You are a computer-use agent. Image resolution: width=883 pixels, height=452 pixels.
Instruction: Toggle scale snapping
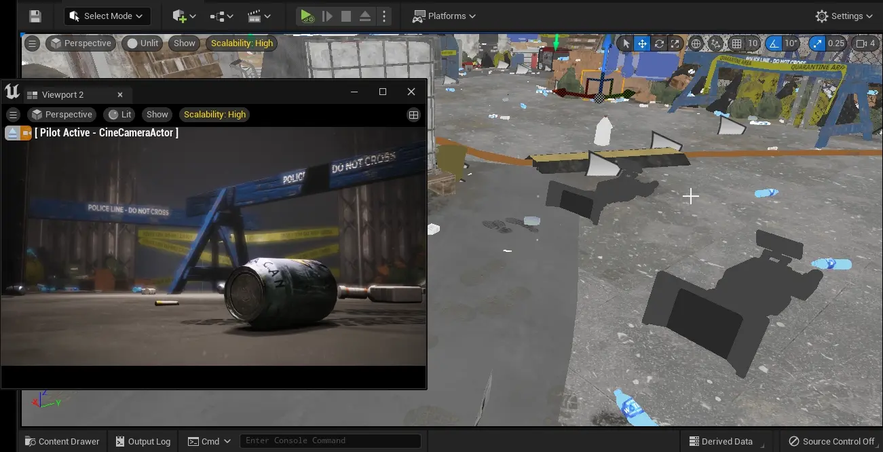click(816, 43)
